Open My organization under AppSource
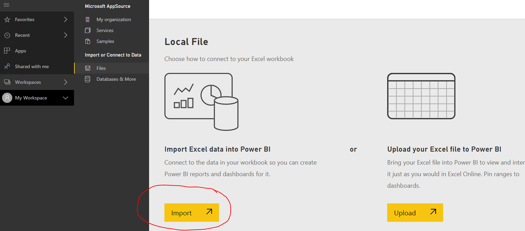The image size is (525, 231). click(112, 19)
